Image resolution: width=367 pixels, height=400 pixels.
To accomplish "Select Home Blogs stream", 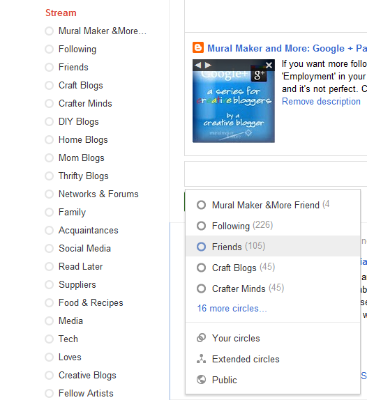I will click(x=76, y=139).
